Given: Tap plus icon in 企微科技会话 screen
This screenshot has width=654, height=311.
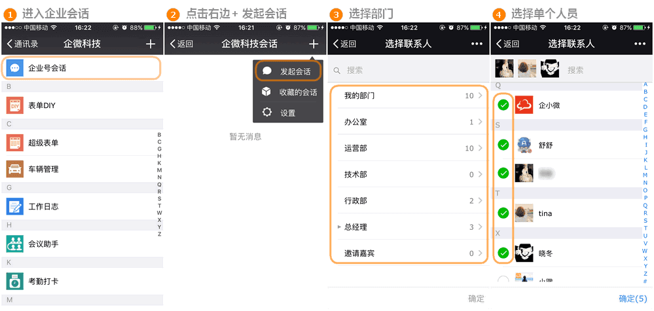Looking at the screenshot, I should point(314,44).
